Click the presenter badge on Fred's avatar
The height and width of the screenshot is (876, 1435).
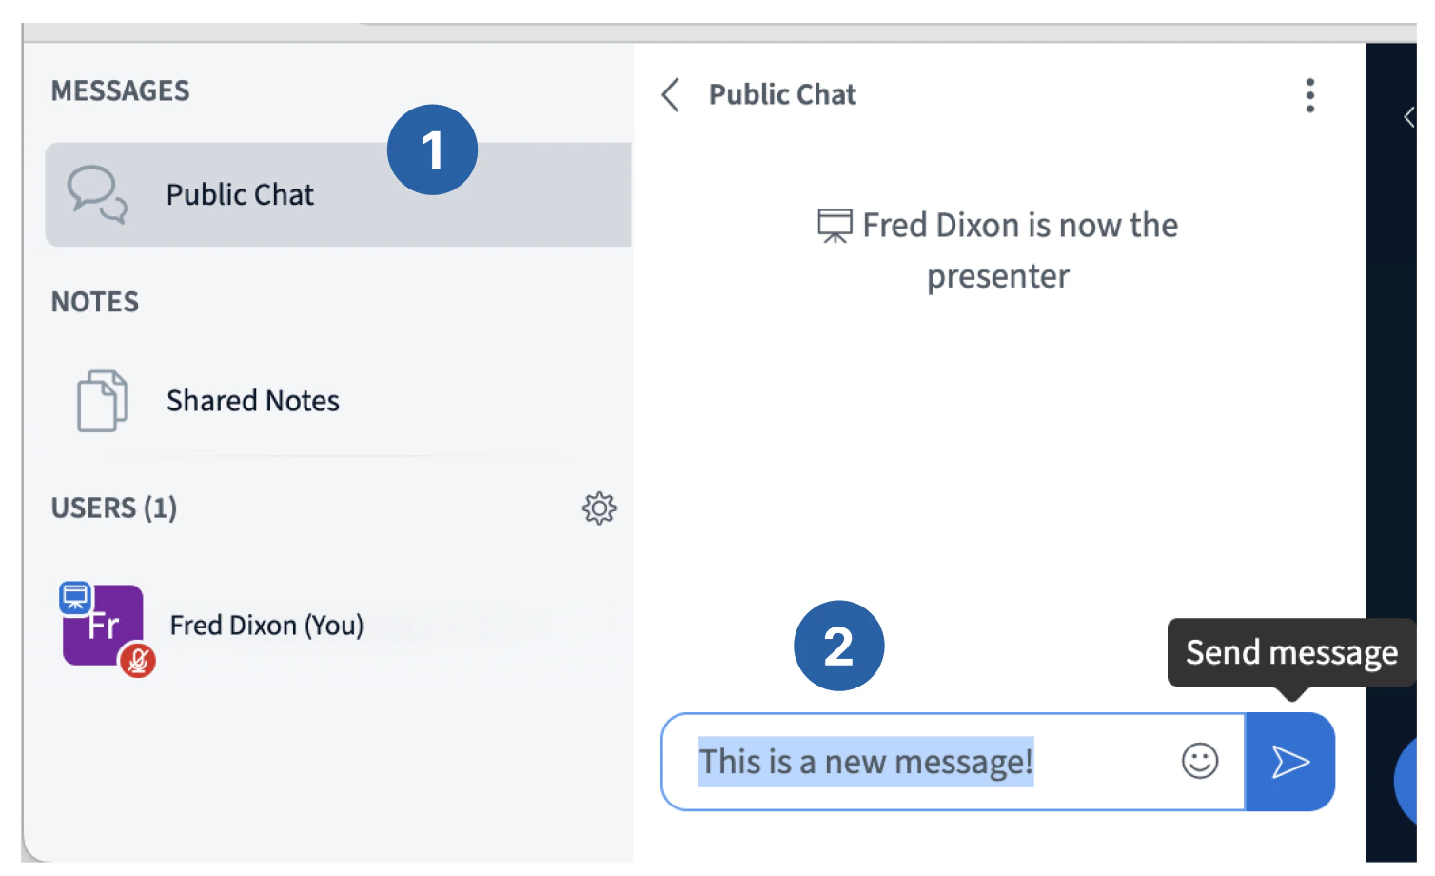click(75, 598)
